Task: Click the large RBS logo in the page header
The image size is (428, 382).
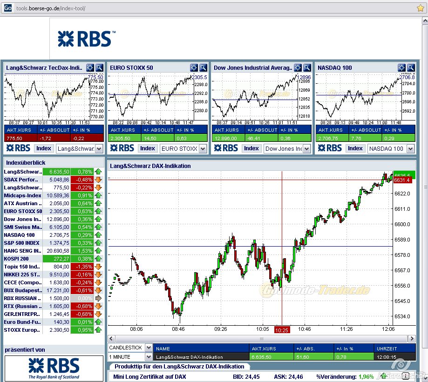Action: point(87,39)
